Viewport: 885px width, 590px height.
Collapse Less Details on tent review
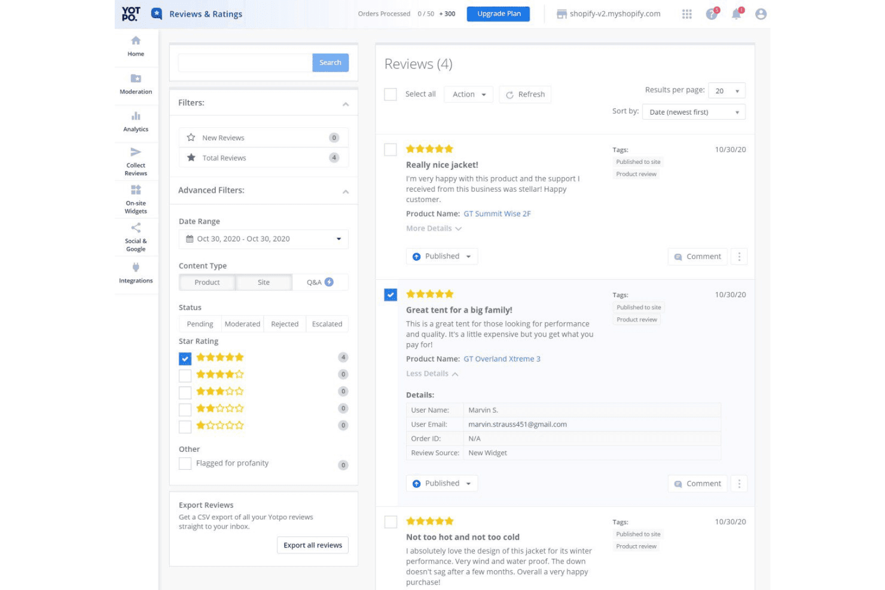pyautogui.click(x=432, y=374)
